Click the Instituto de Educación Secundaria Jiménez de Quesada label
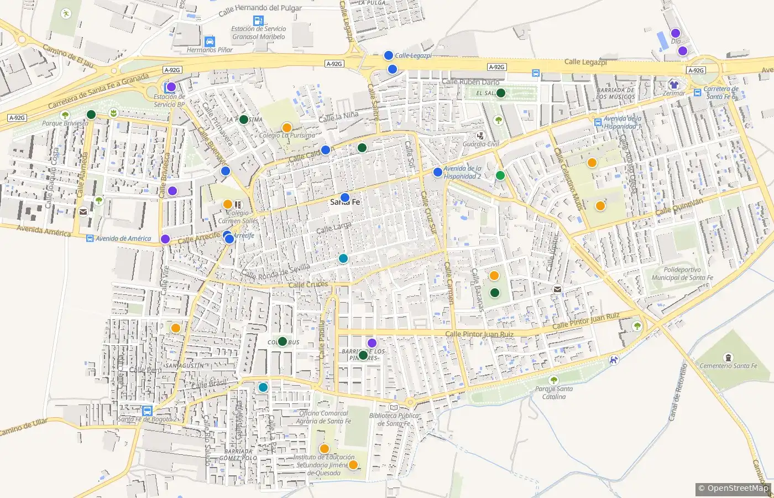 point(325,465)
